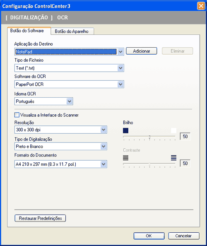The image size is (207, 246).
Task: Click the dark brightness icon
Action: 125,130
